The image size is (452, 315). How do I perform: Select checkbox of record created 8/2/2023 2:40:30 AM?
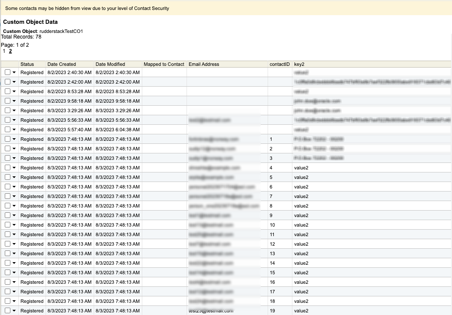click(x=7, y=72)
